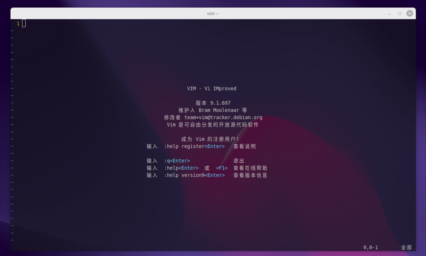
Task: Click ':help version9<Enter>' command text
Action: pos(194,175)
